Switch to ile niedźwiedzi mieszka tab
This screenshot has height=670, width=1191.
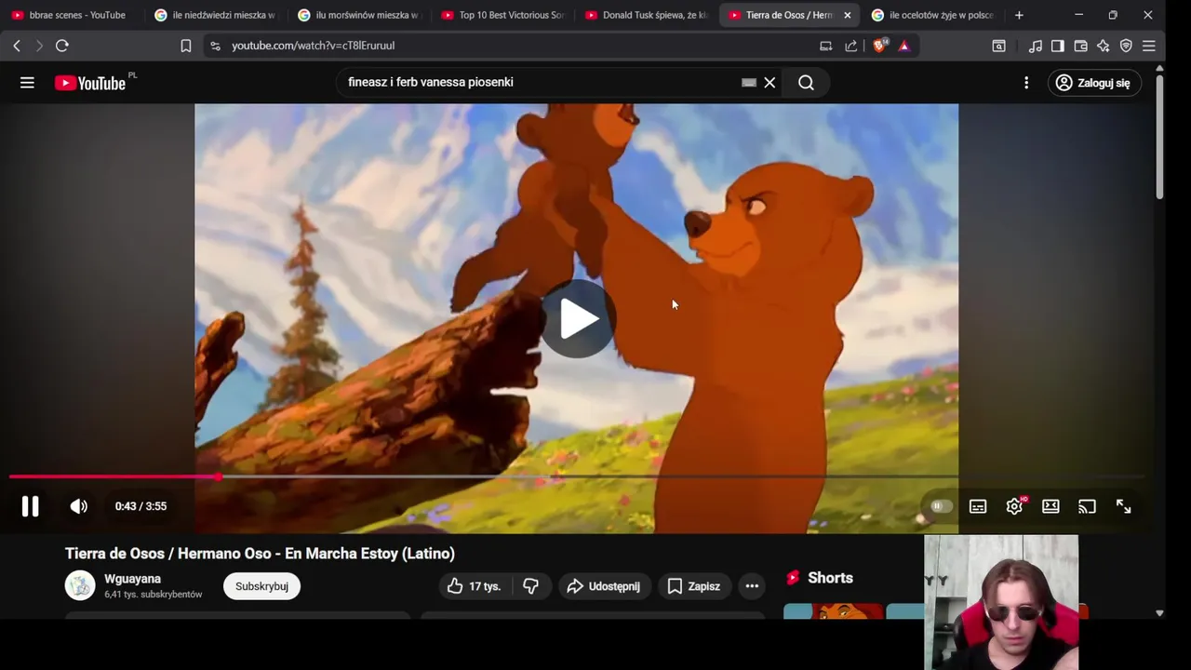coord(215,15)
